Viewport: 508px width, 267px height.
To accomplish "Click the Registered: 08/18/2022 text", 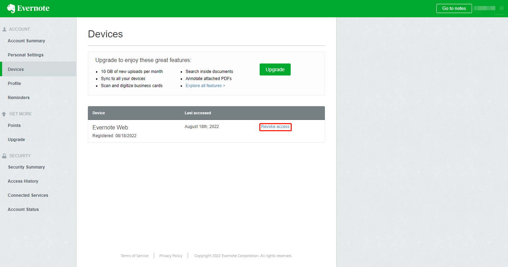I will click(x=114, y=136).
